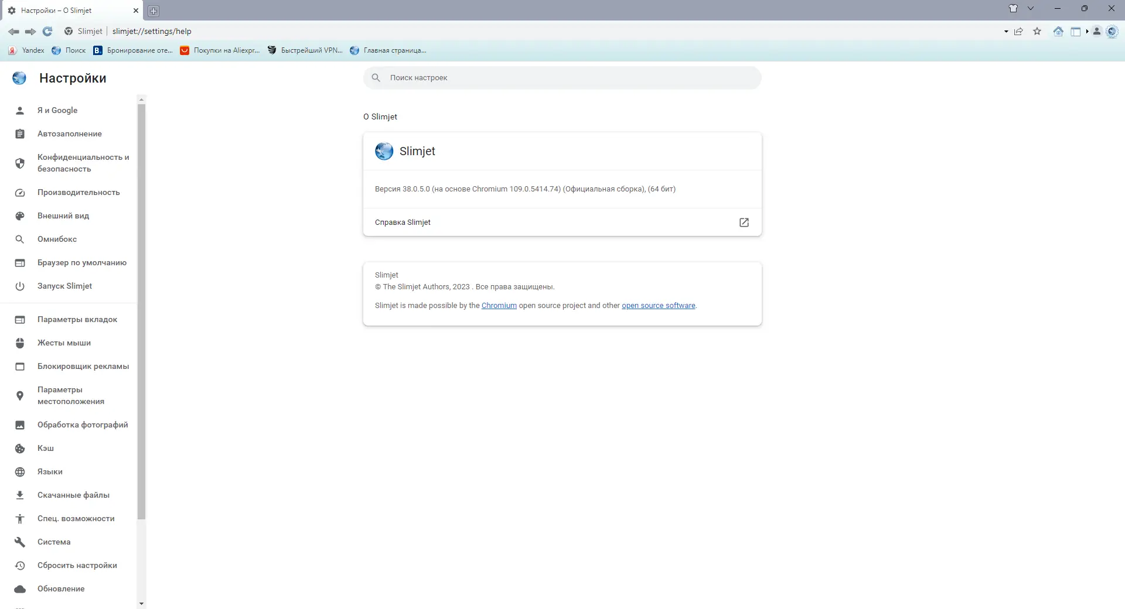Click the share page icon
Image resolution: width=1125 pixels, height=609 pixels.
pyautogui.click(x=1018, y=32)
